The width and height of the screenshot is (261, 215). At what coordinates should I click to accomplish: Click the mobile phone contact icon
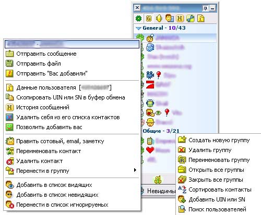pos(150,141)
